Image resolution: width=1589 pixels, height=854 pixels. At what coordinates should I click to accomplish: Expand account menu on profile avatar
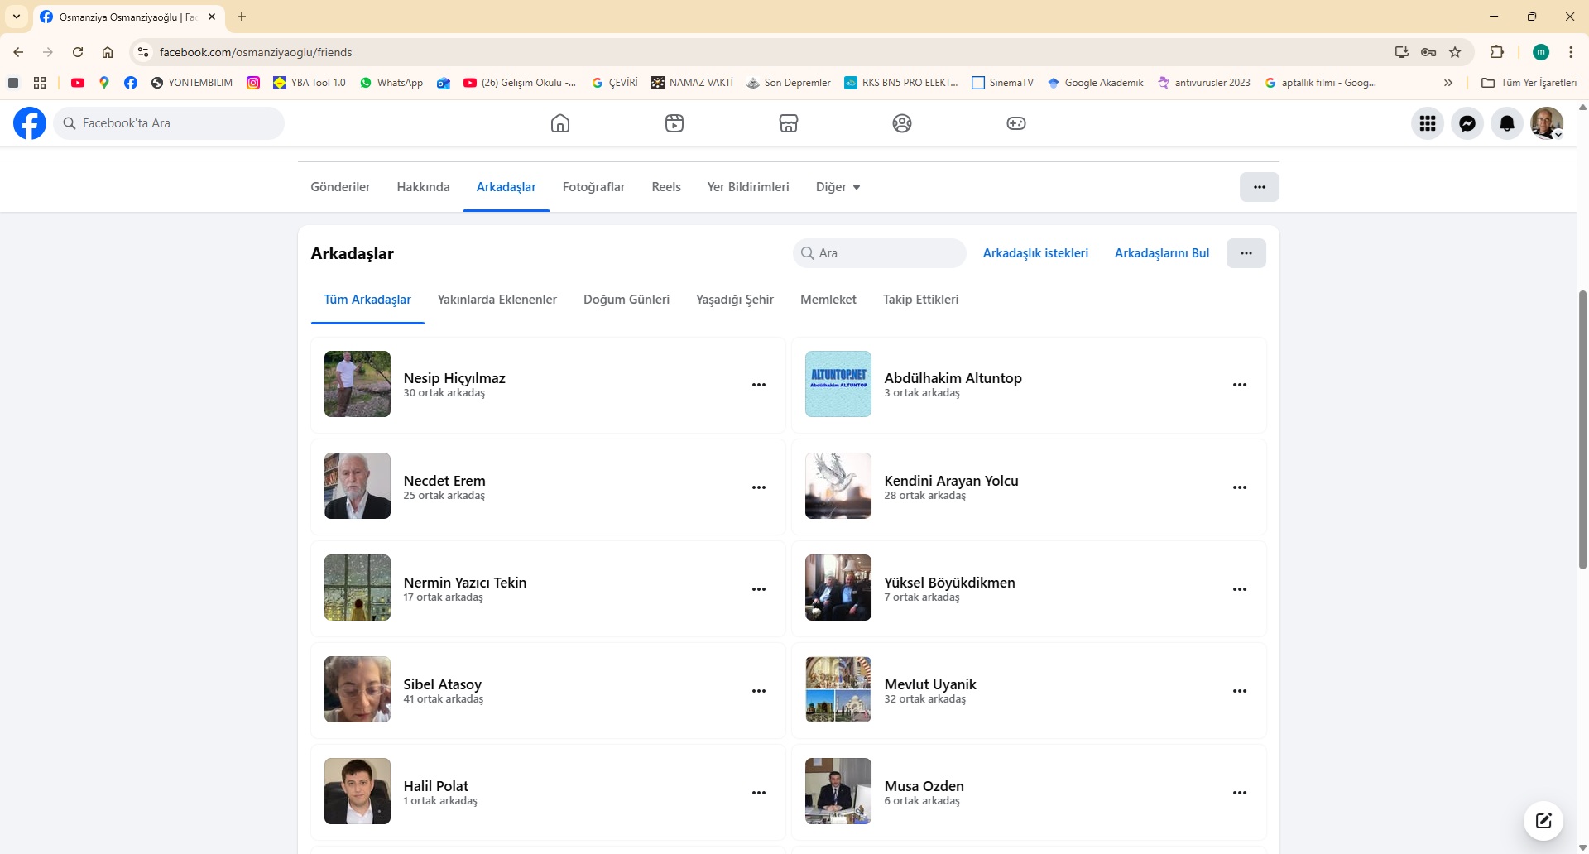[x=1547, y=123]
